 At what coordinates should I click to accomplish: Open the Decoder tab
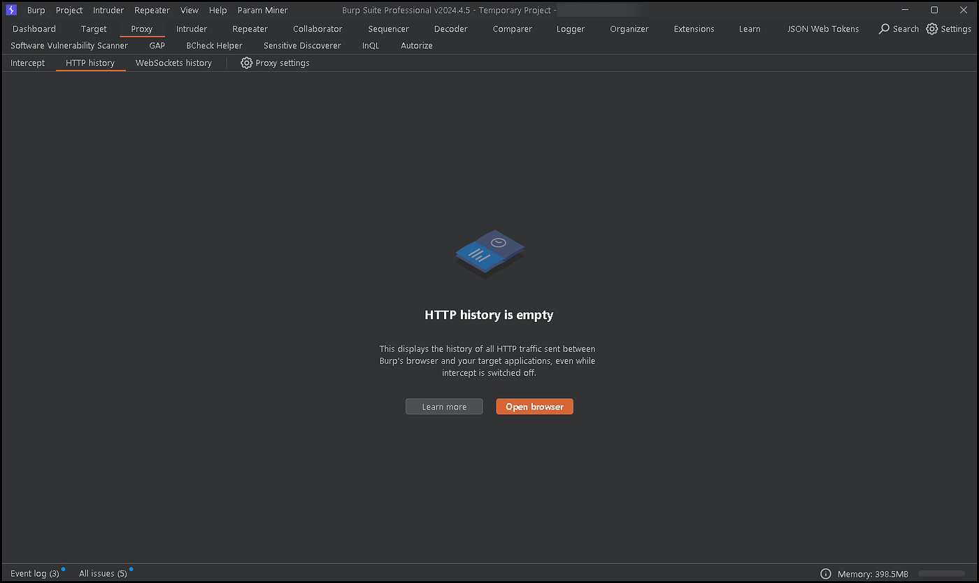click(450, 29)
